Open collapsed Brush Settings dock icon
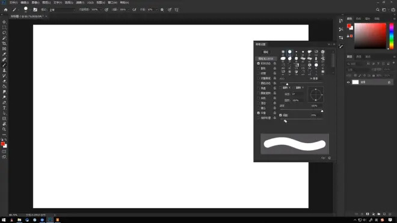This screenshot has width=397, height=223. [341, 46]
